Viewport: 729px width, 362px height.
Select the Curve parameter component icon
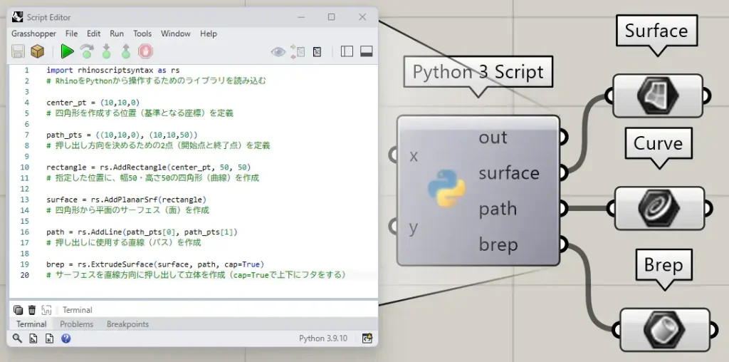pyautogui.click(x=659, y=209)
